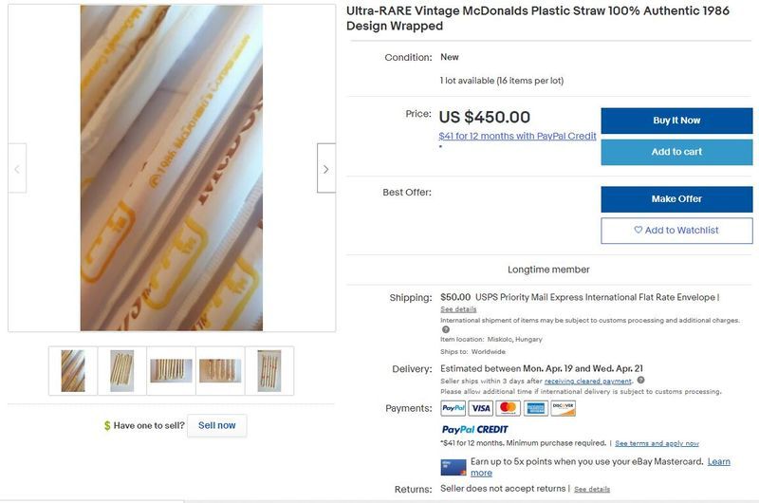This screenshot has width=759, height=503.
Task: Click the Mastercard payment icon
Action: click(x=508, y=408)
